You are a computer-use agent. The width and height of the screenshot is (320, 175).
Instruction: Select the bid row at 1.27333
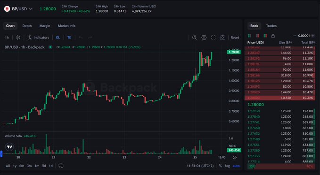(280, 156)
